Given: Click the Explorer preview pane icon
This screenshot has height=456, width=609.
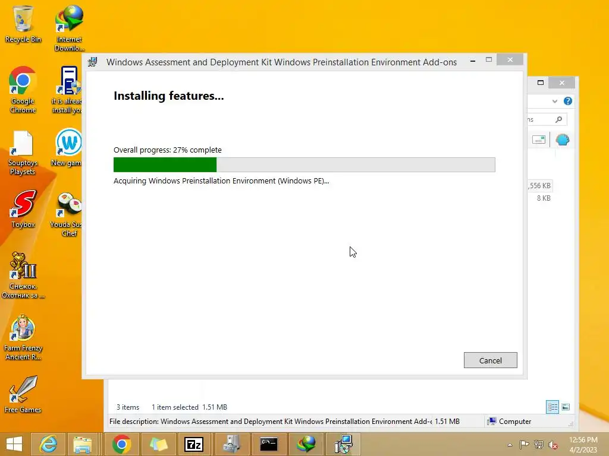Looking at the screenshot, I should pos(539,140).
